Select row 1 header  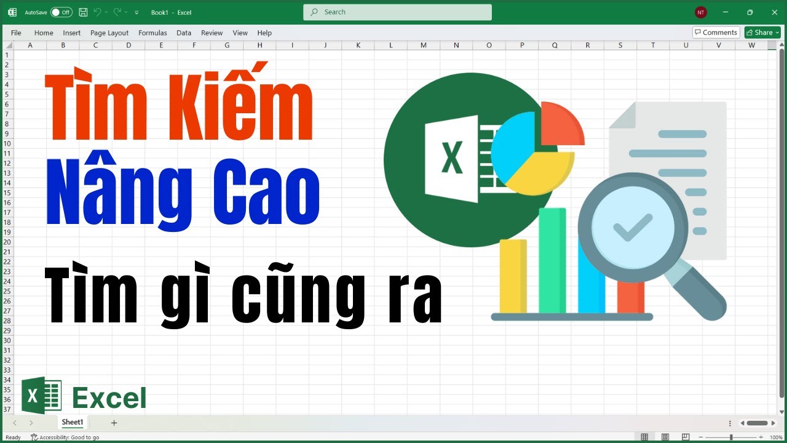click(7, 55)
